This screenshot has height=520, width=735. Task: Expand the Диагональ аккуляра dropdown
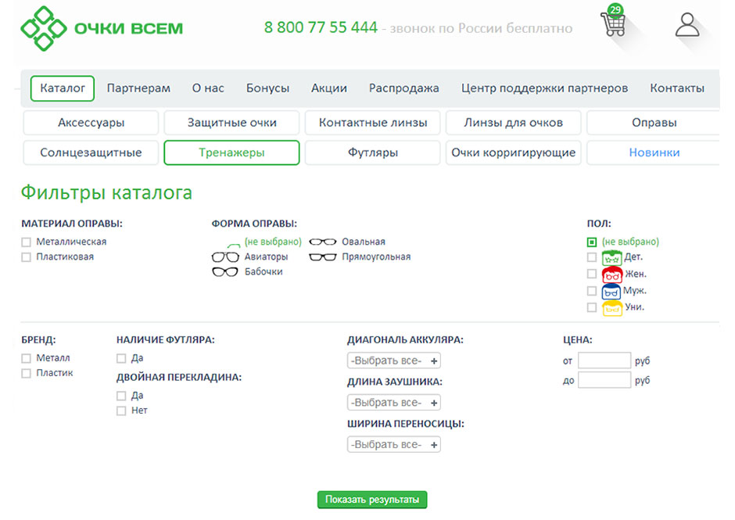pos(394,360)
